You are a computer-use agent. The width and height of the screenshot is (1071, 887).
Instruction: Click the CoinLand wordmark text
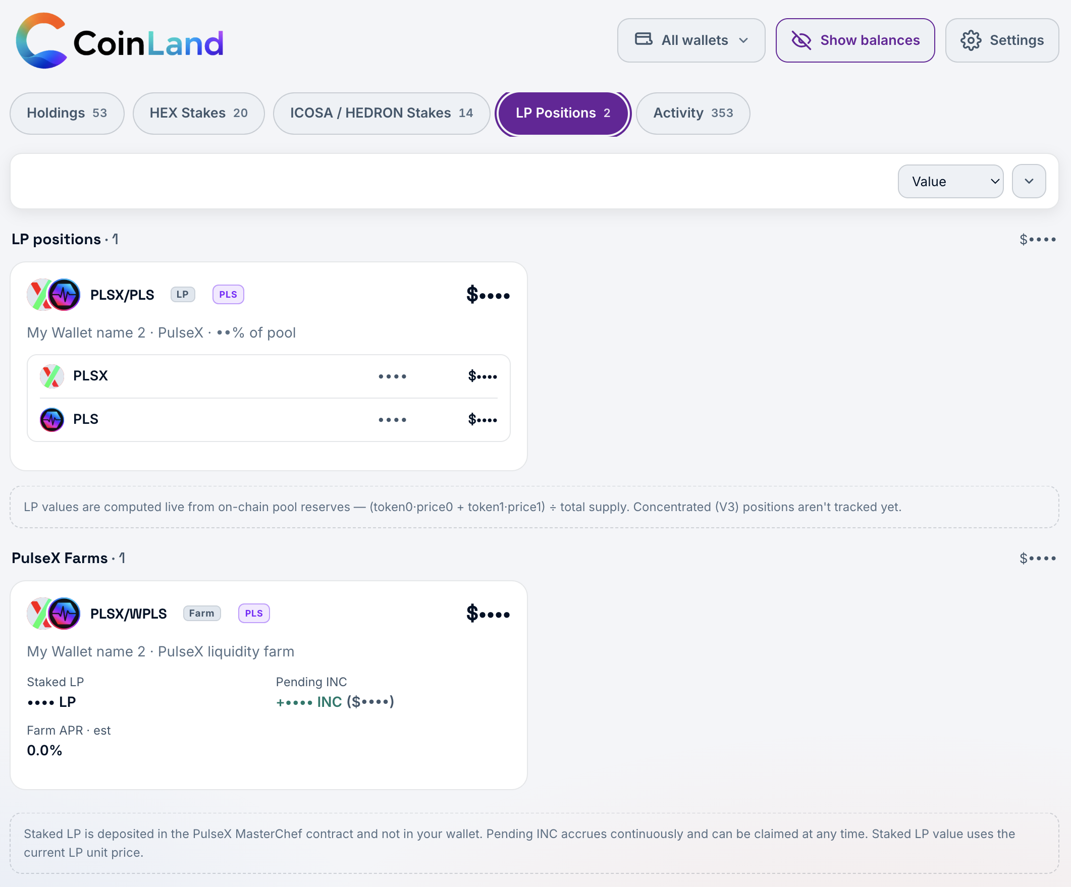[x=148, y=43]
